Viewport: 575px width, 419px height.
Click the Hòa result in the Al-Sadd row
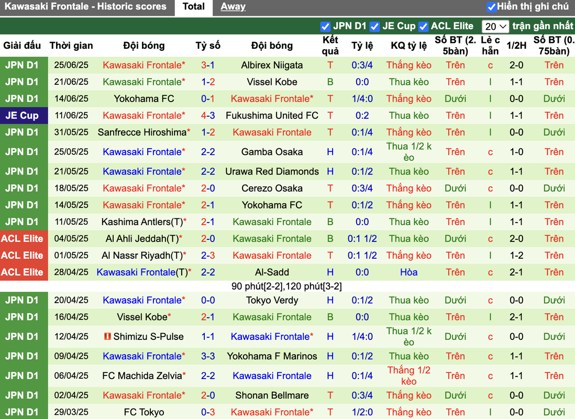click(408, 272)
